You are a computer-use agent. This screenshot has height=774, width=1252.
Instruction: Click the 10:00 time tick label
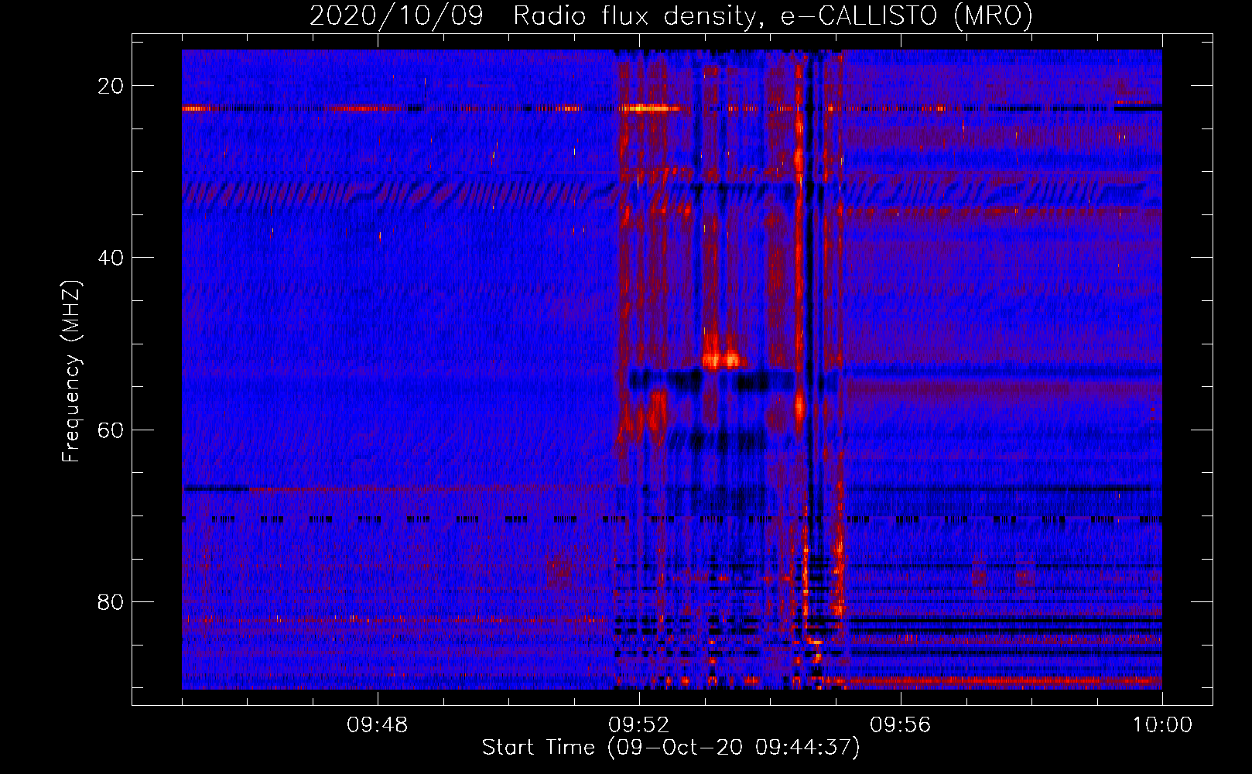1162,725
